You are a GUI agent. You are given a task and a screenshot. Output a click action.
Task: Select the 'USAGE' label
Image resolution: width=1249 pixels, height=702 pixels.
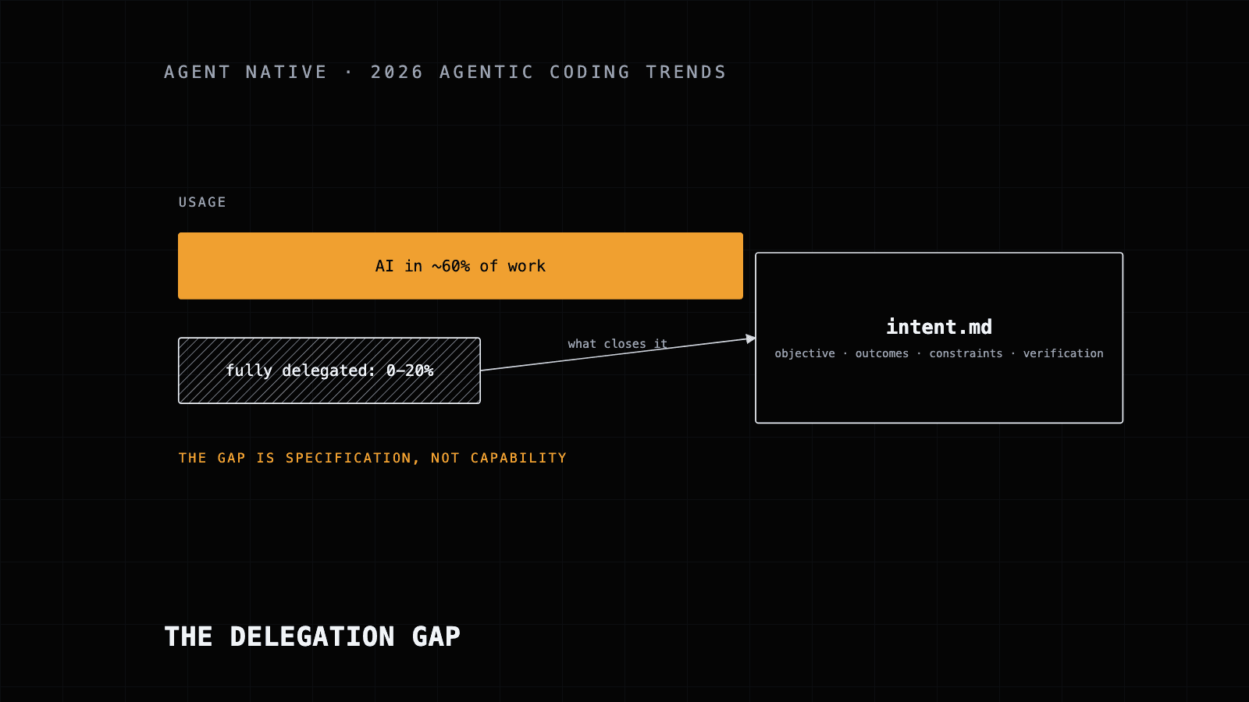(x=202, y=202)
